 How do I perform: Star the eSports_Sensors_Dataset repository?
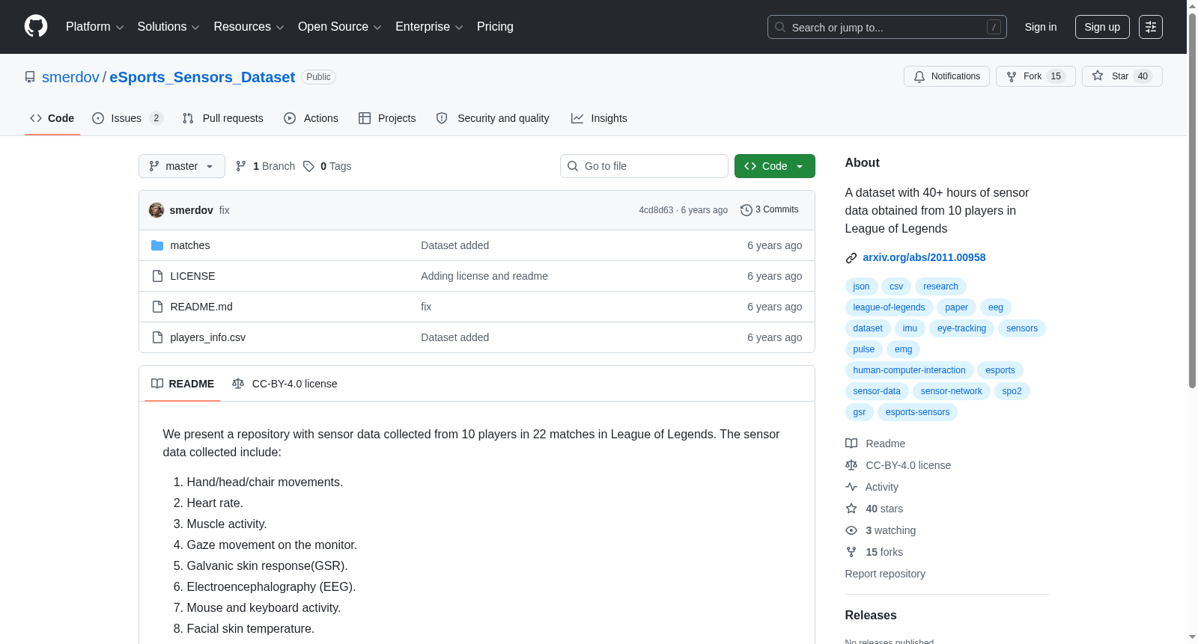[1122, 76]
